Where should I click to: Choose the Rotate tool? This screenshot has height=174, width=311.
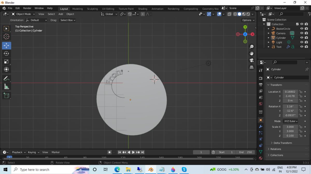point(6,53)
